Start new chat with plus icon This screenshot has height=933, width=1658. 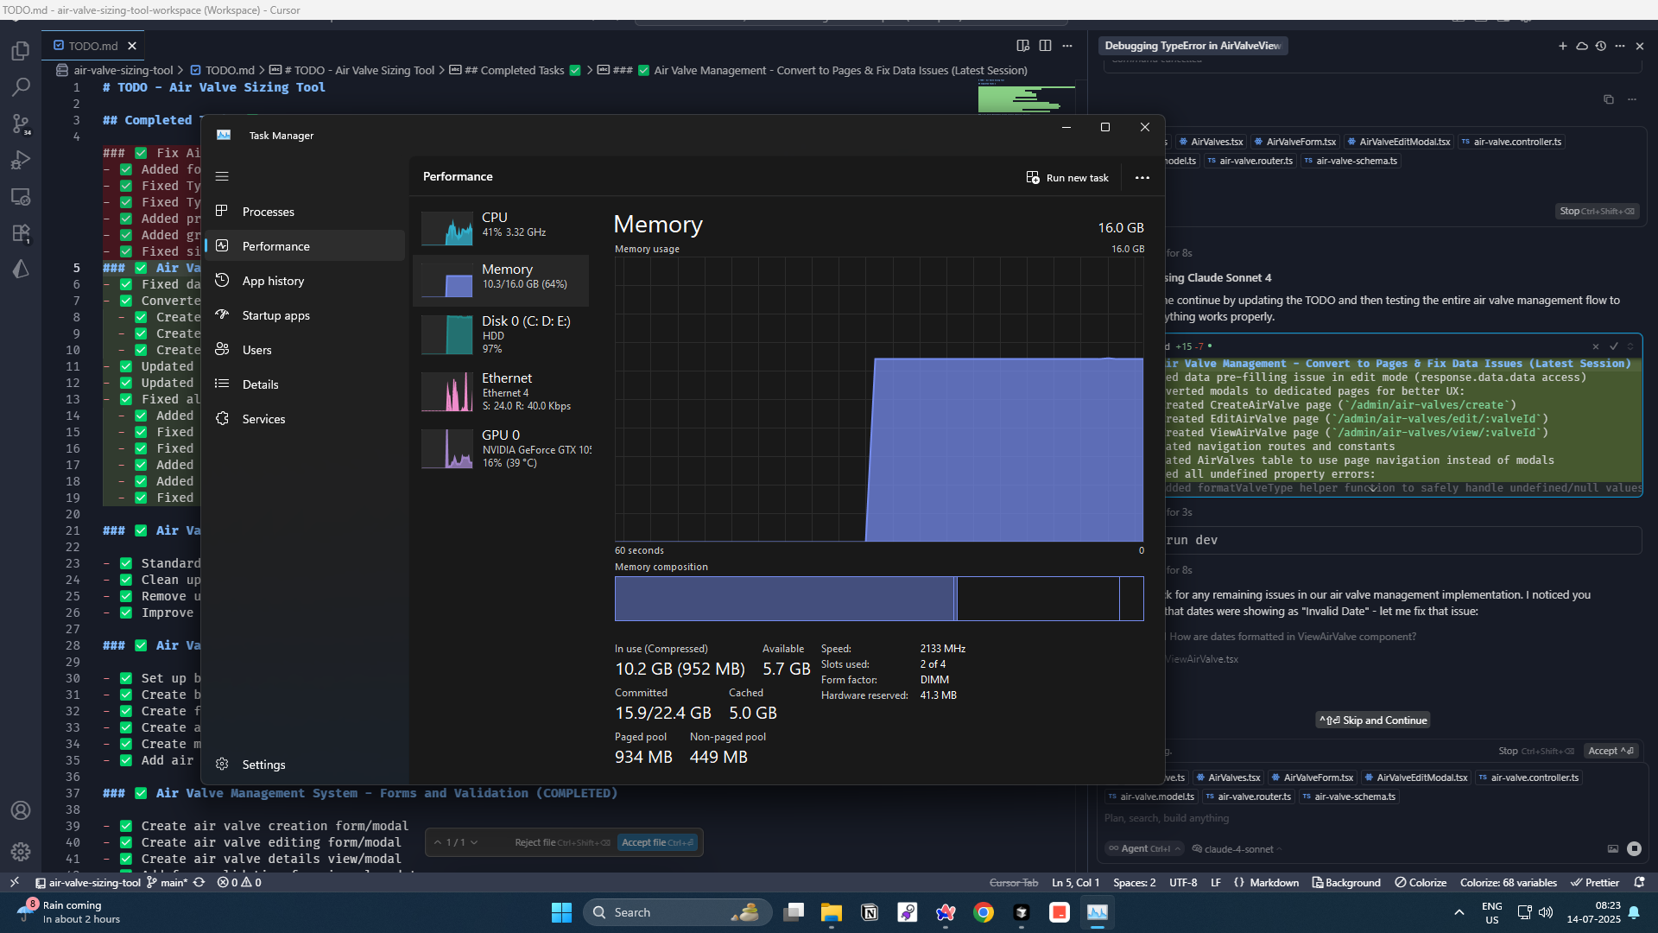pyautogui.click(x=1562, y=46)
